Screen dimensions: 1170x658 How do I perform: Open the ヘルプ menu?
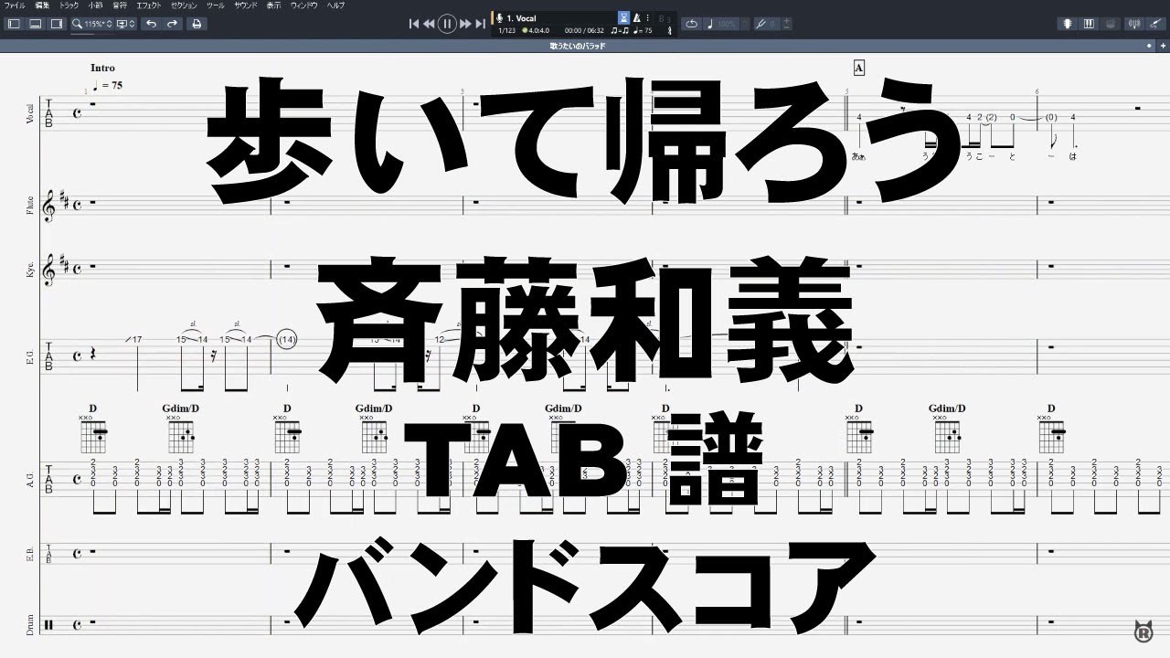pos(336,5)
